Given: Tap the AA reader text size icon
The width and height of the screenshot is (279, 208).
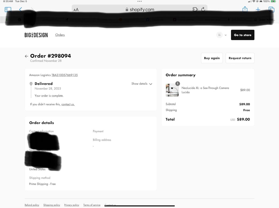Looking at the screenshot, I should [x=76, y=10].
